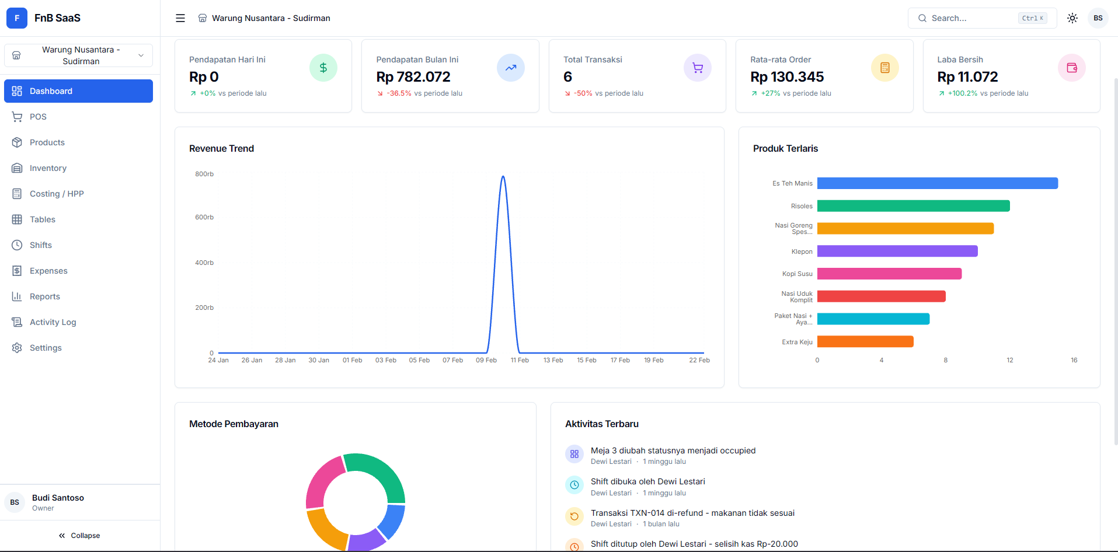This screenshot has height=552, width=1118.
Task: Click the dollar icon on Pendapatan Hari Ini
Action: [x=323, y=68]
